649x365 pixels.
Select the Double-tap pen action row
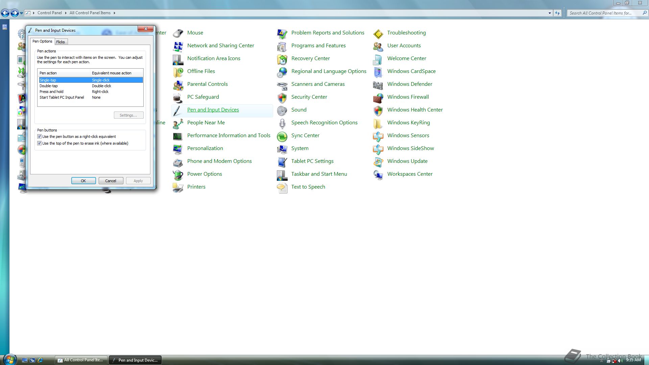coord(91,86)
